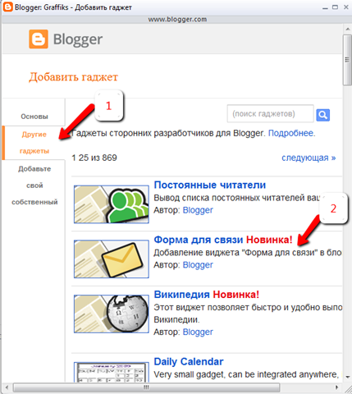
Task: Switch to the Основы tab
Action: point(34,117)
